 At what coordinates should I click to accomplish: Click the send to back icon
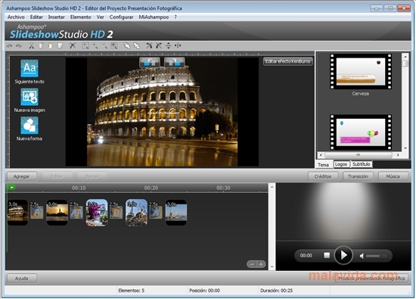pyautogui.click(x=136, y=45)
